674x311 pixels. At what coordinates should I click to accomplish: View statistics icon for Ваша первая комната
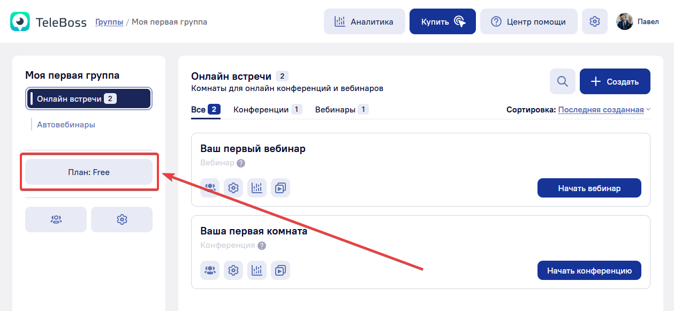[257, 270]
